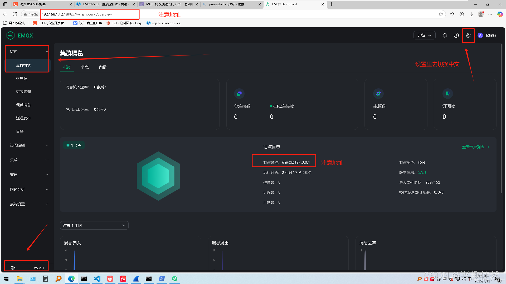This screenshot has width=506, height=284.
Task: Open PowerShell from the taskbar
Action: (162, 279)
